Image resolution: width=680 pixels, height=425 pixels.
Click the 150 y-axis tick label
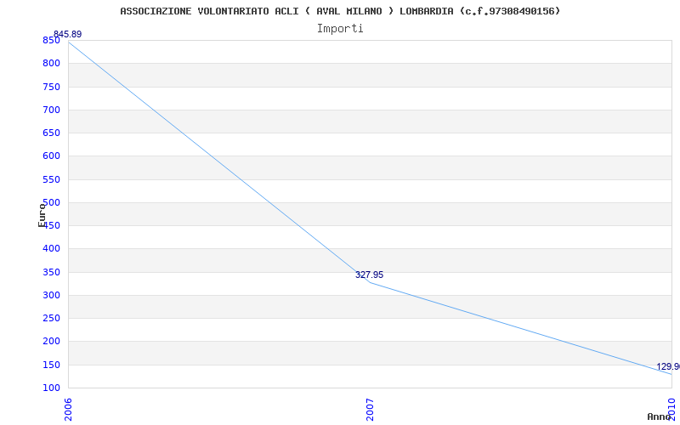tap(51, 365)
